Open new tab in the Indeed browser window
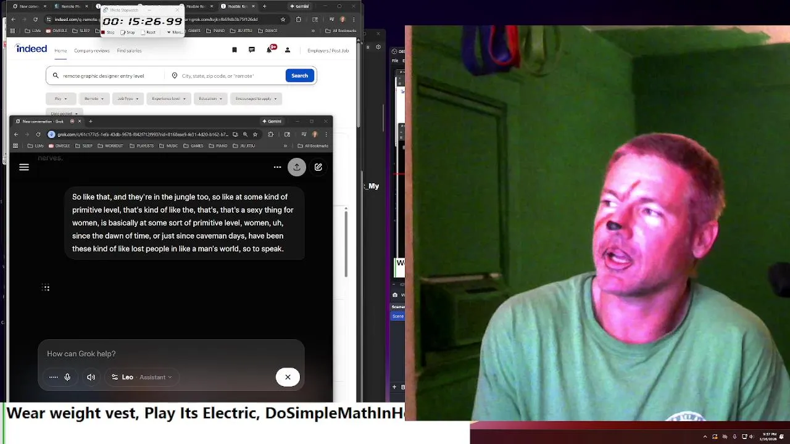790x444 pixels. coord(264,6)
